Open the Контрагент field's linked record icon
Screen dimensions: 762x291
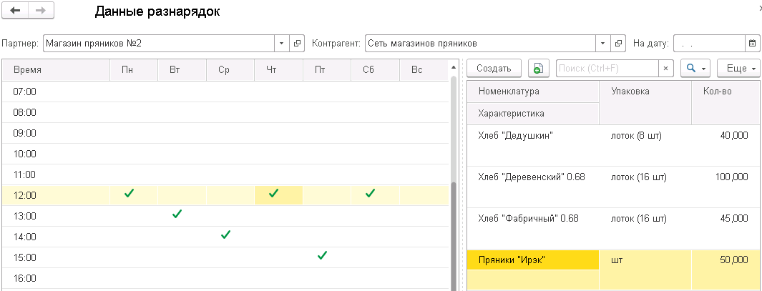click(x=620, y=44)
